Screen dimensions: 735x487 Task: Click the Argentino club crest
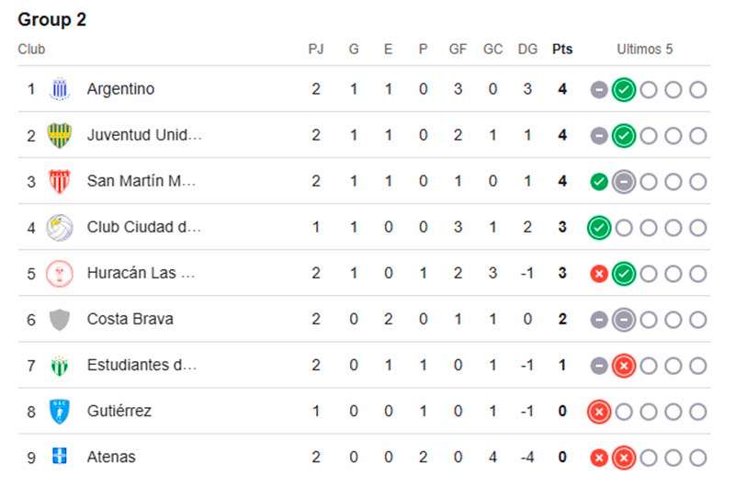pyautogui.click(x=60, y=89)
